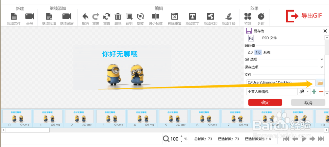
Task: Browse for the output folder using the folder icon
Action: click(320, 83)
